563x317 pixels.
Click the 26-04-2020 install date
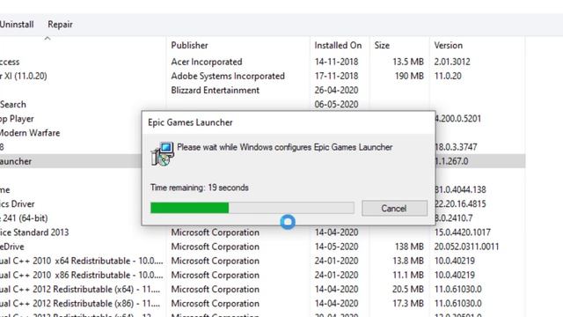[336, 90]
